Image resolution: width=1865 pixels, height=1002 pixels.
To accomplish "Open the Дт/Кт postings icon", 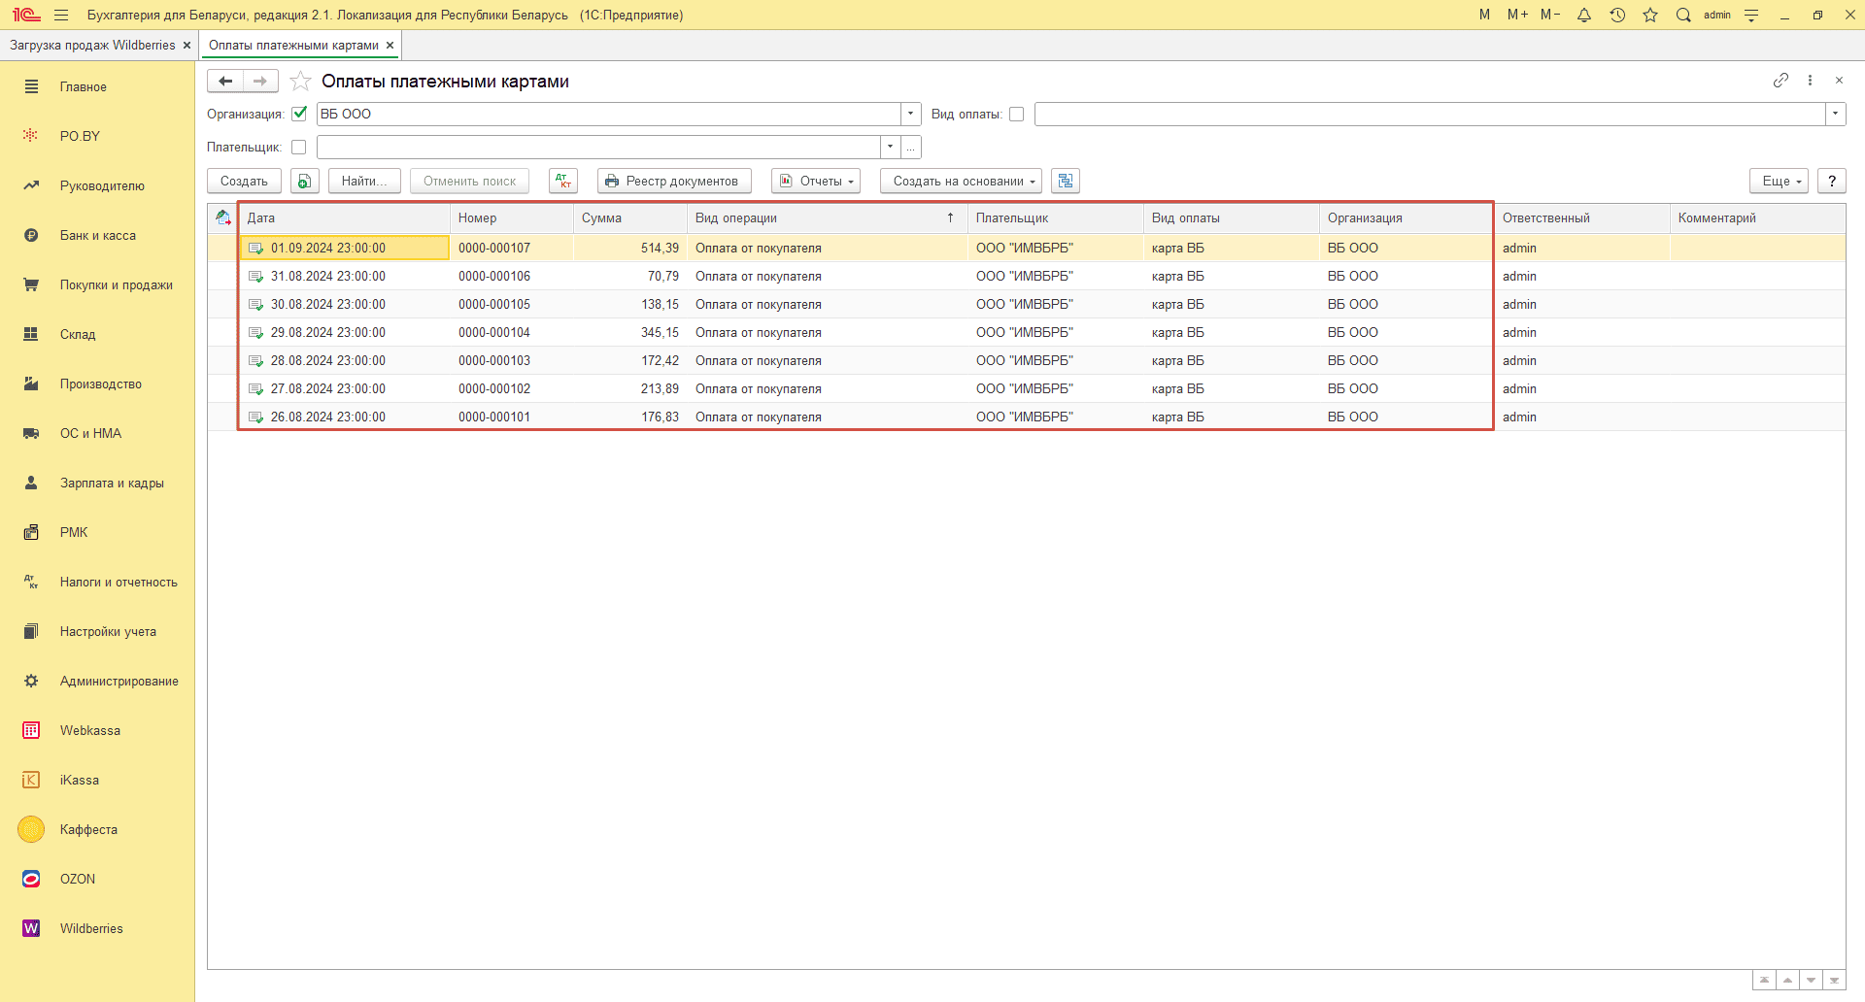I will click(563, 182).
